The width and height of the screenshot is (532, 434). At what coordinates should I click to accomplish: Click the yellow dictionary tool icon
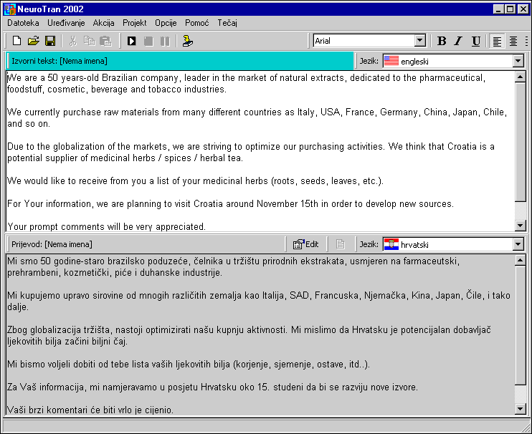(187, 41)
